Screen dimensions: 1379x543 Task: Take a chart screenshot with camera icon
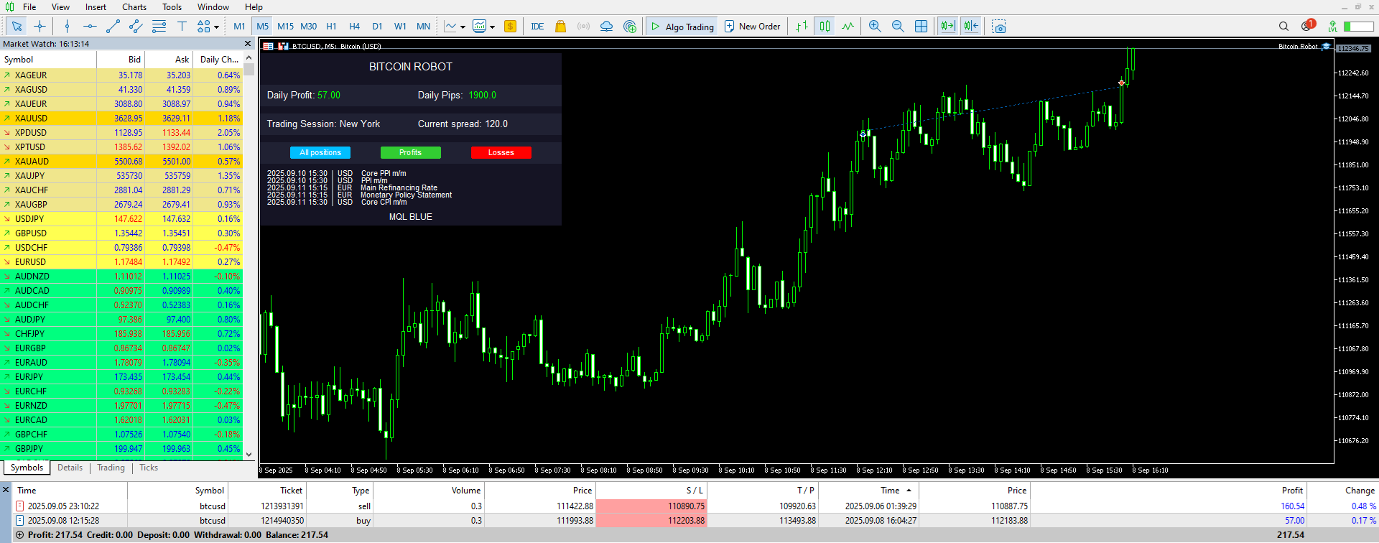(999, 27)
